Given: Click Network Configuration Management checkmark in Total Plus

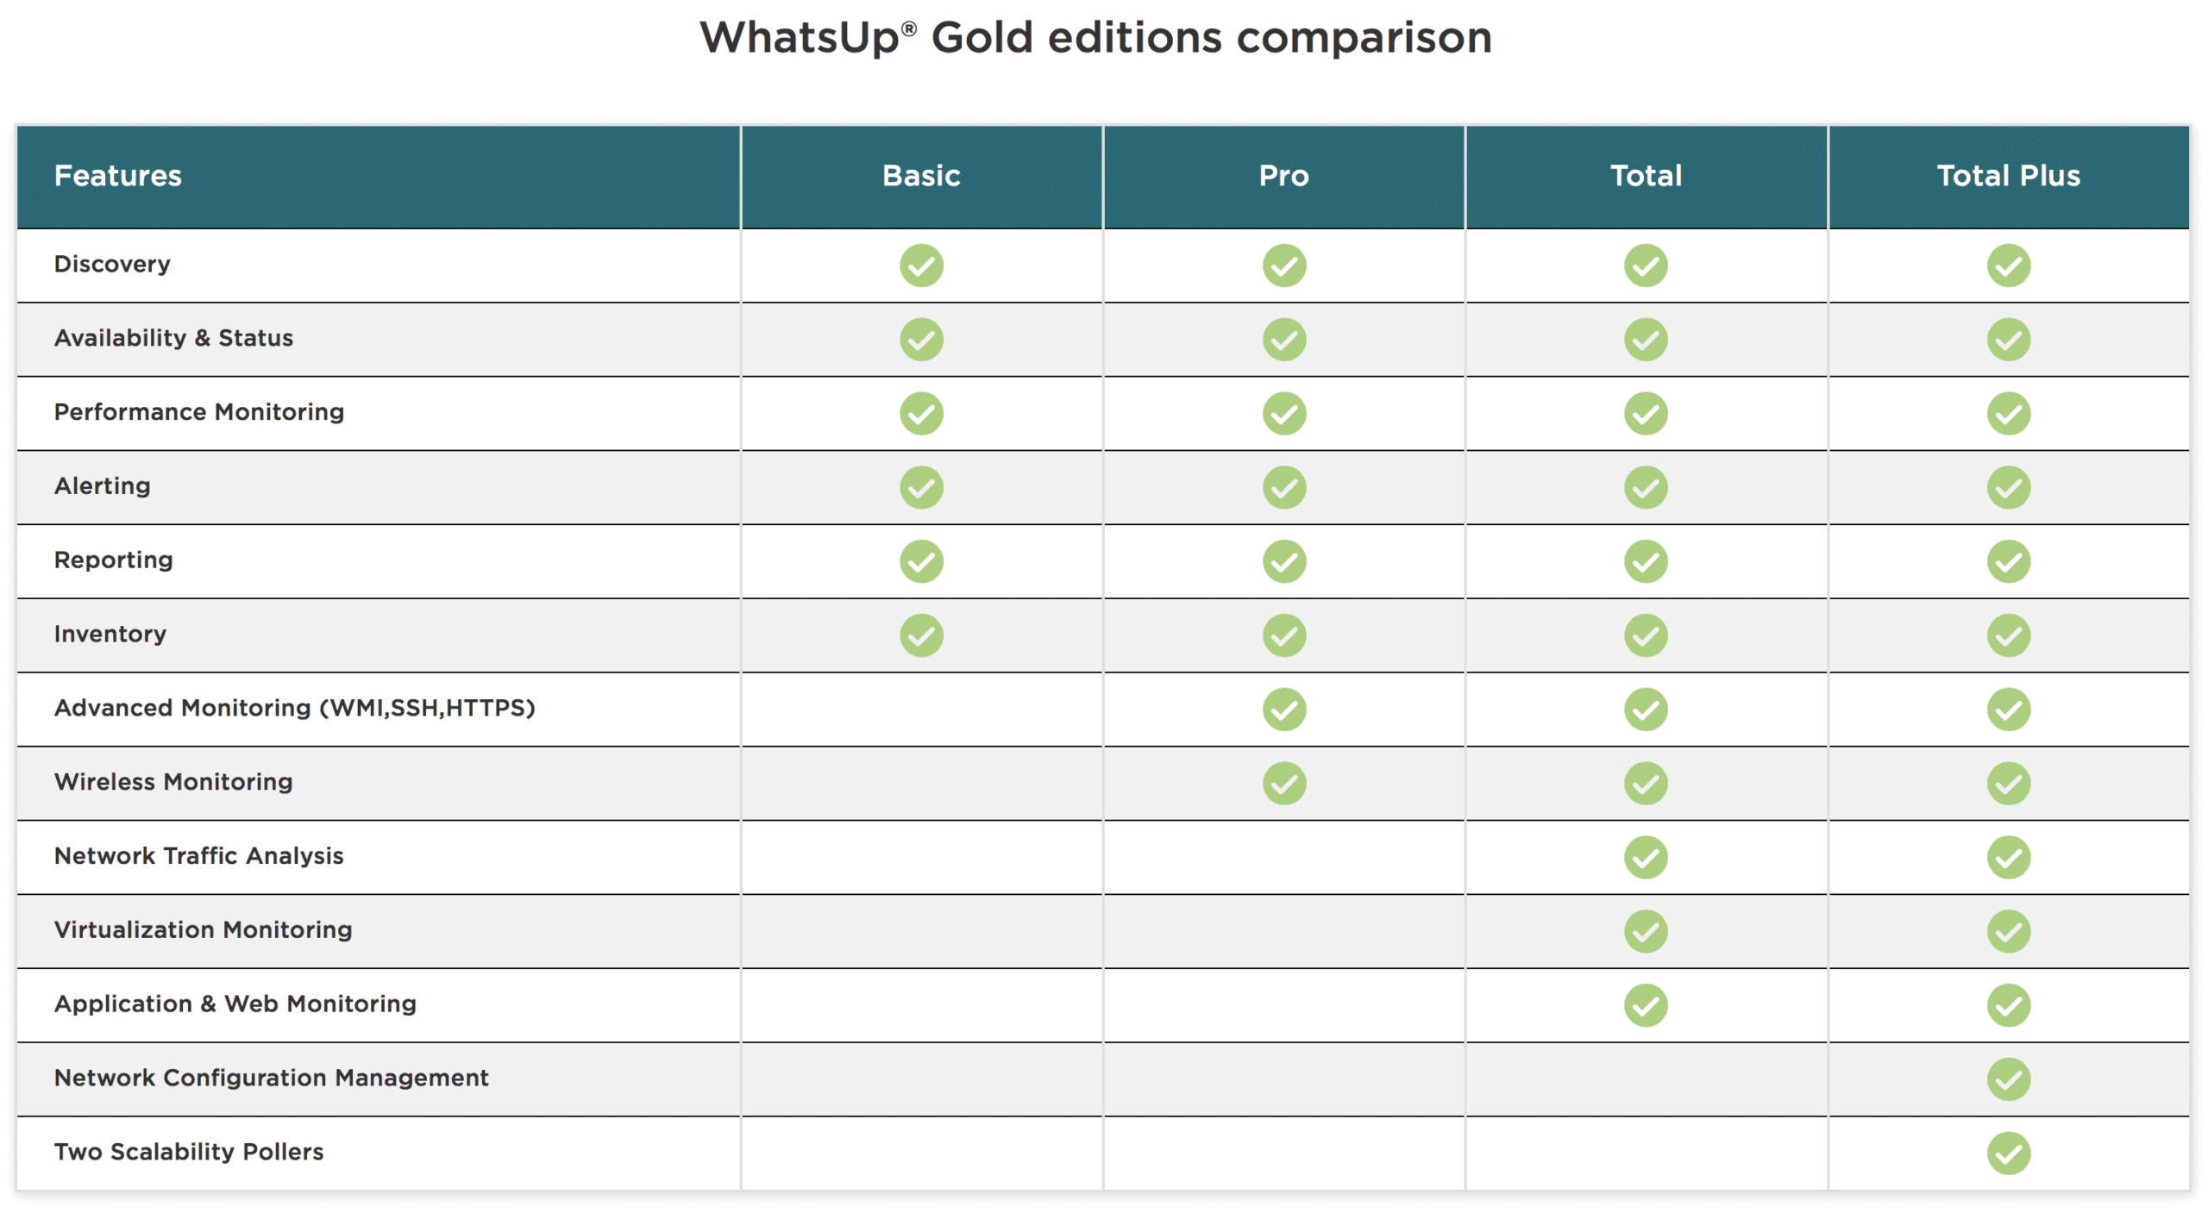Looking at the screenshot, I should (2008, 1079).
